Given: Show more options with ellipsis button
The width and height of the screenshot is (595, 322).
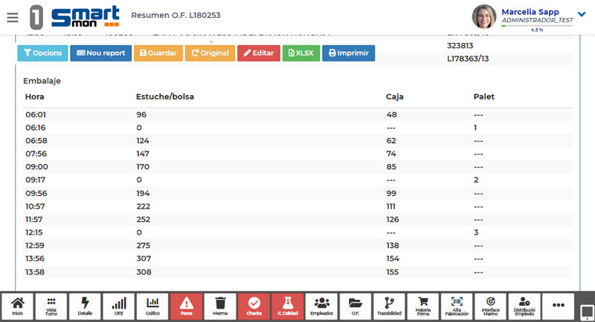Looking at the screenshot, I should (x=559, y=306).
